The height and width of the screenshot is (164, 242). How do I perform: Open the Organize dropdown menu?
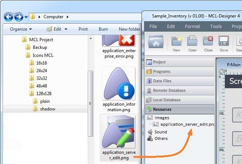pos(21,29)
